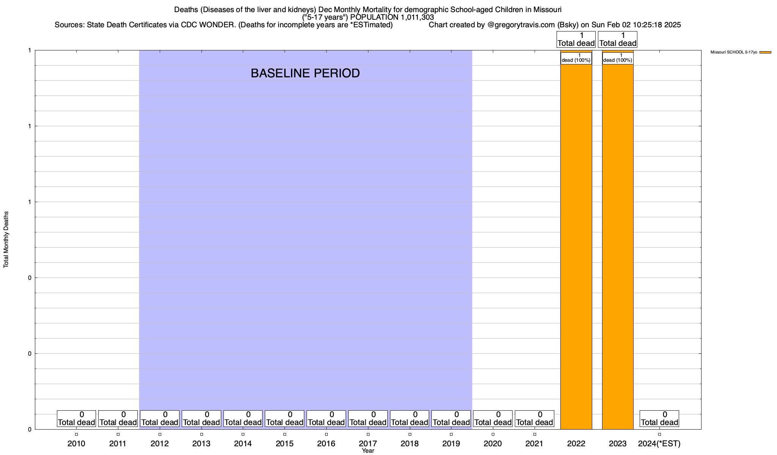The image size is (777, 455).
Task: Click the 2017 Total dead label box
Action: 368,419
